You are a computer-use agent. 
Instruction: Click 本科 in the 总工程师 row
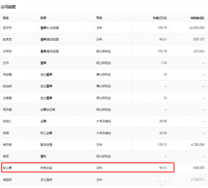(99, 180)
